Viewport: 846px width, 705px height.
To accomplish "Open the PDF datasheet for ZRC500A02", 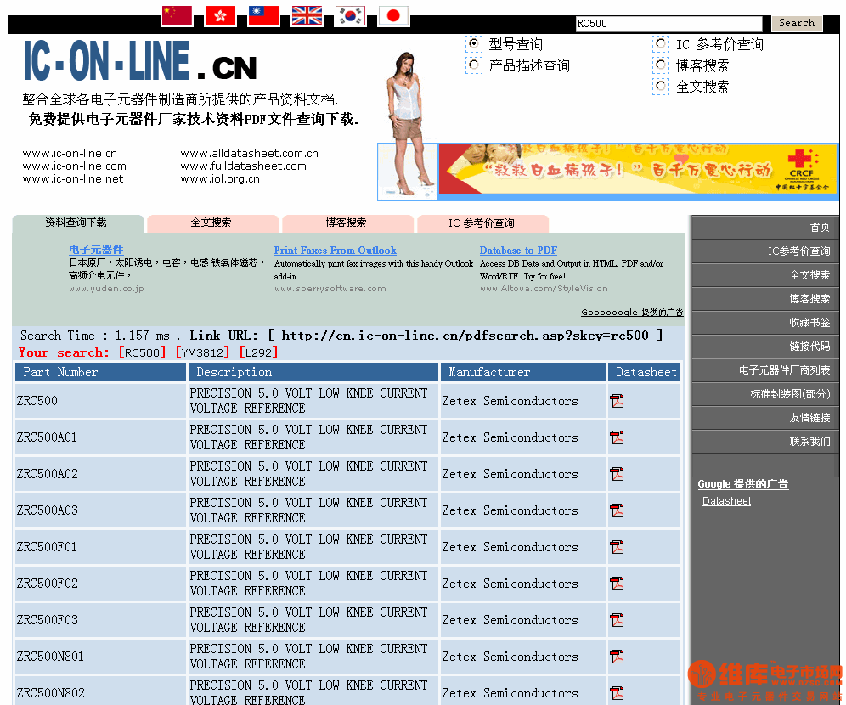I will click(x=617, y=473).
